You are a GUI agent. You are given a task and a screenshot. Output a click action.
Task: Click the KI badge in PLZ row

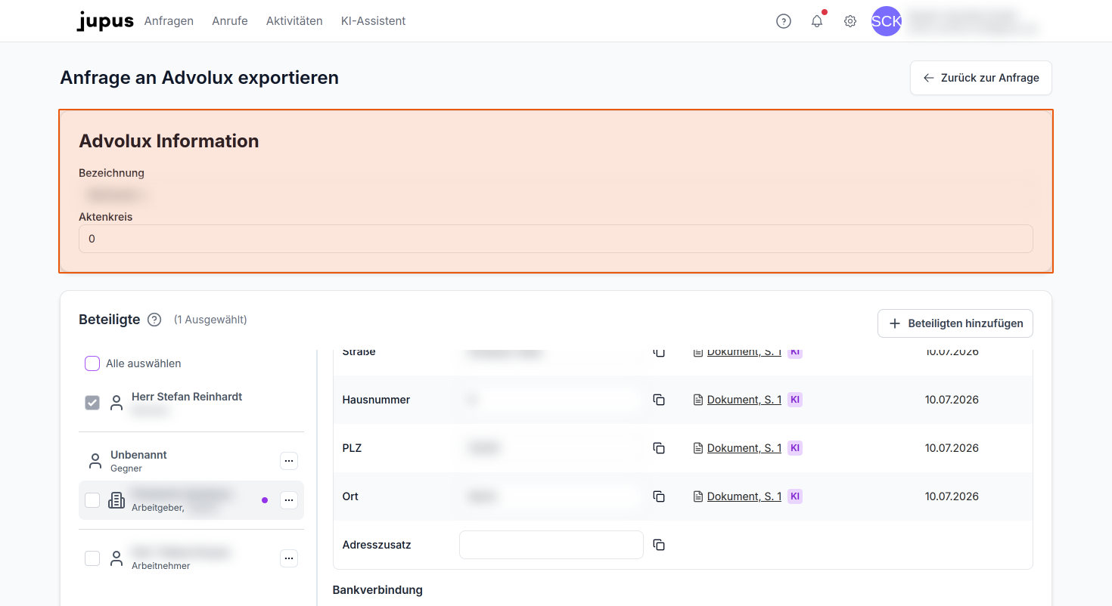coord(795,448)
